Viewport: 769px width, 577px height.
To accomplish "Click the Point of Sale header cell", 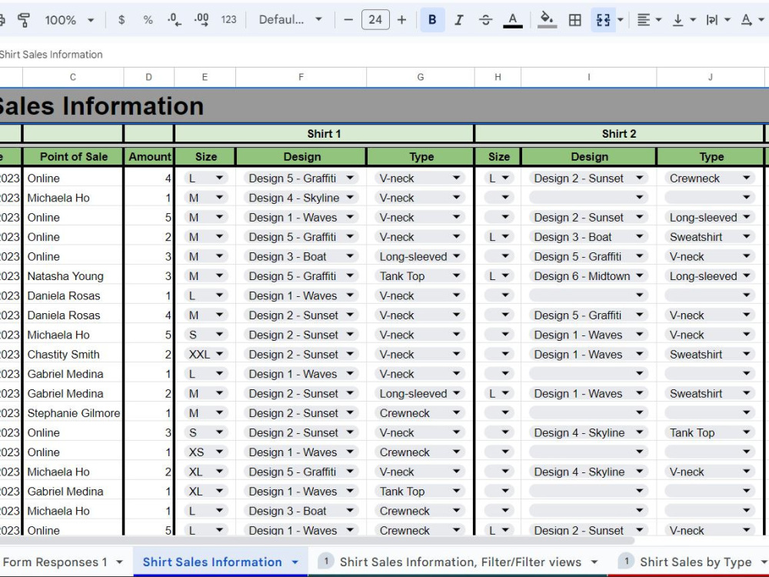I will point(73,156).
